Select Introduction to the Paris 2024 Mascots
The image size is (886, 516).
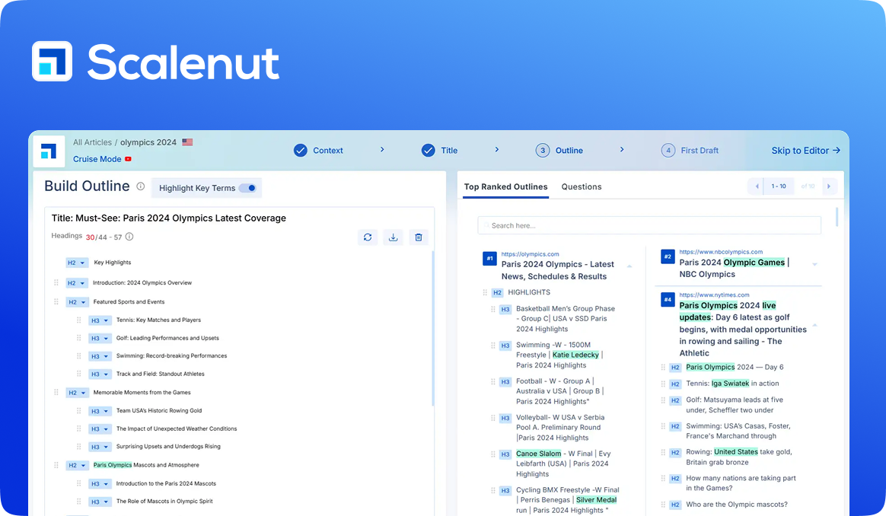click(x=166, y=484)
